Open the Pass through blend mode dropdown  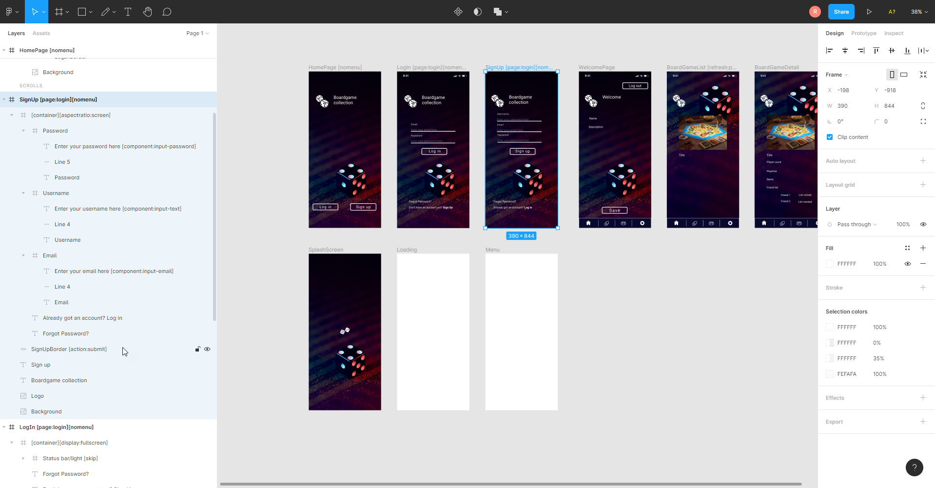857,224
